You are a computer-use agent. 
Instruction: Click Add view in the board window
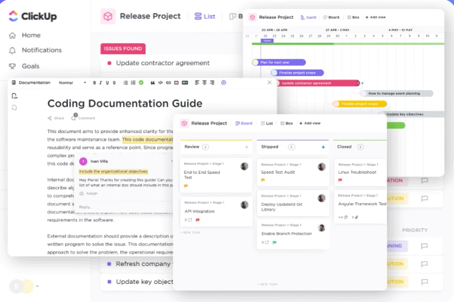310,123
